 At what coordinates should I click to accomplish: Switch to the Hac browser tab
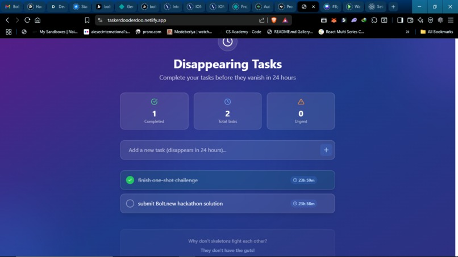click(x=35, y=7)
